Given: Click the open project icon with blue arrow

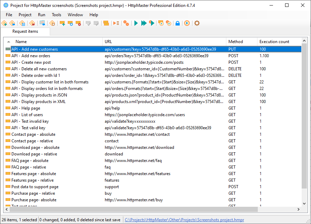Looking at the screenshot, I should (x=12, y=23).
